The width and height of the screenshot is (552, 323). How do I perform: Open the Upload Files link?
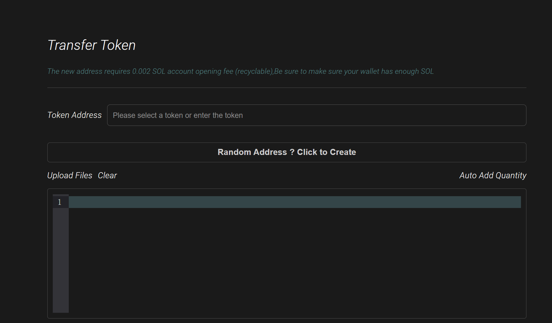70,175
